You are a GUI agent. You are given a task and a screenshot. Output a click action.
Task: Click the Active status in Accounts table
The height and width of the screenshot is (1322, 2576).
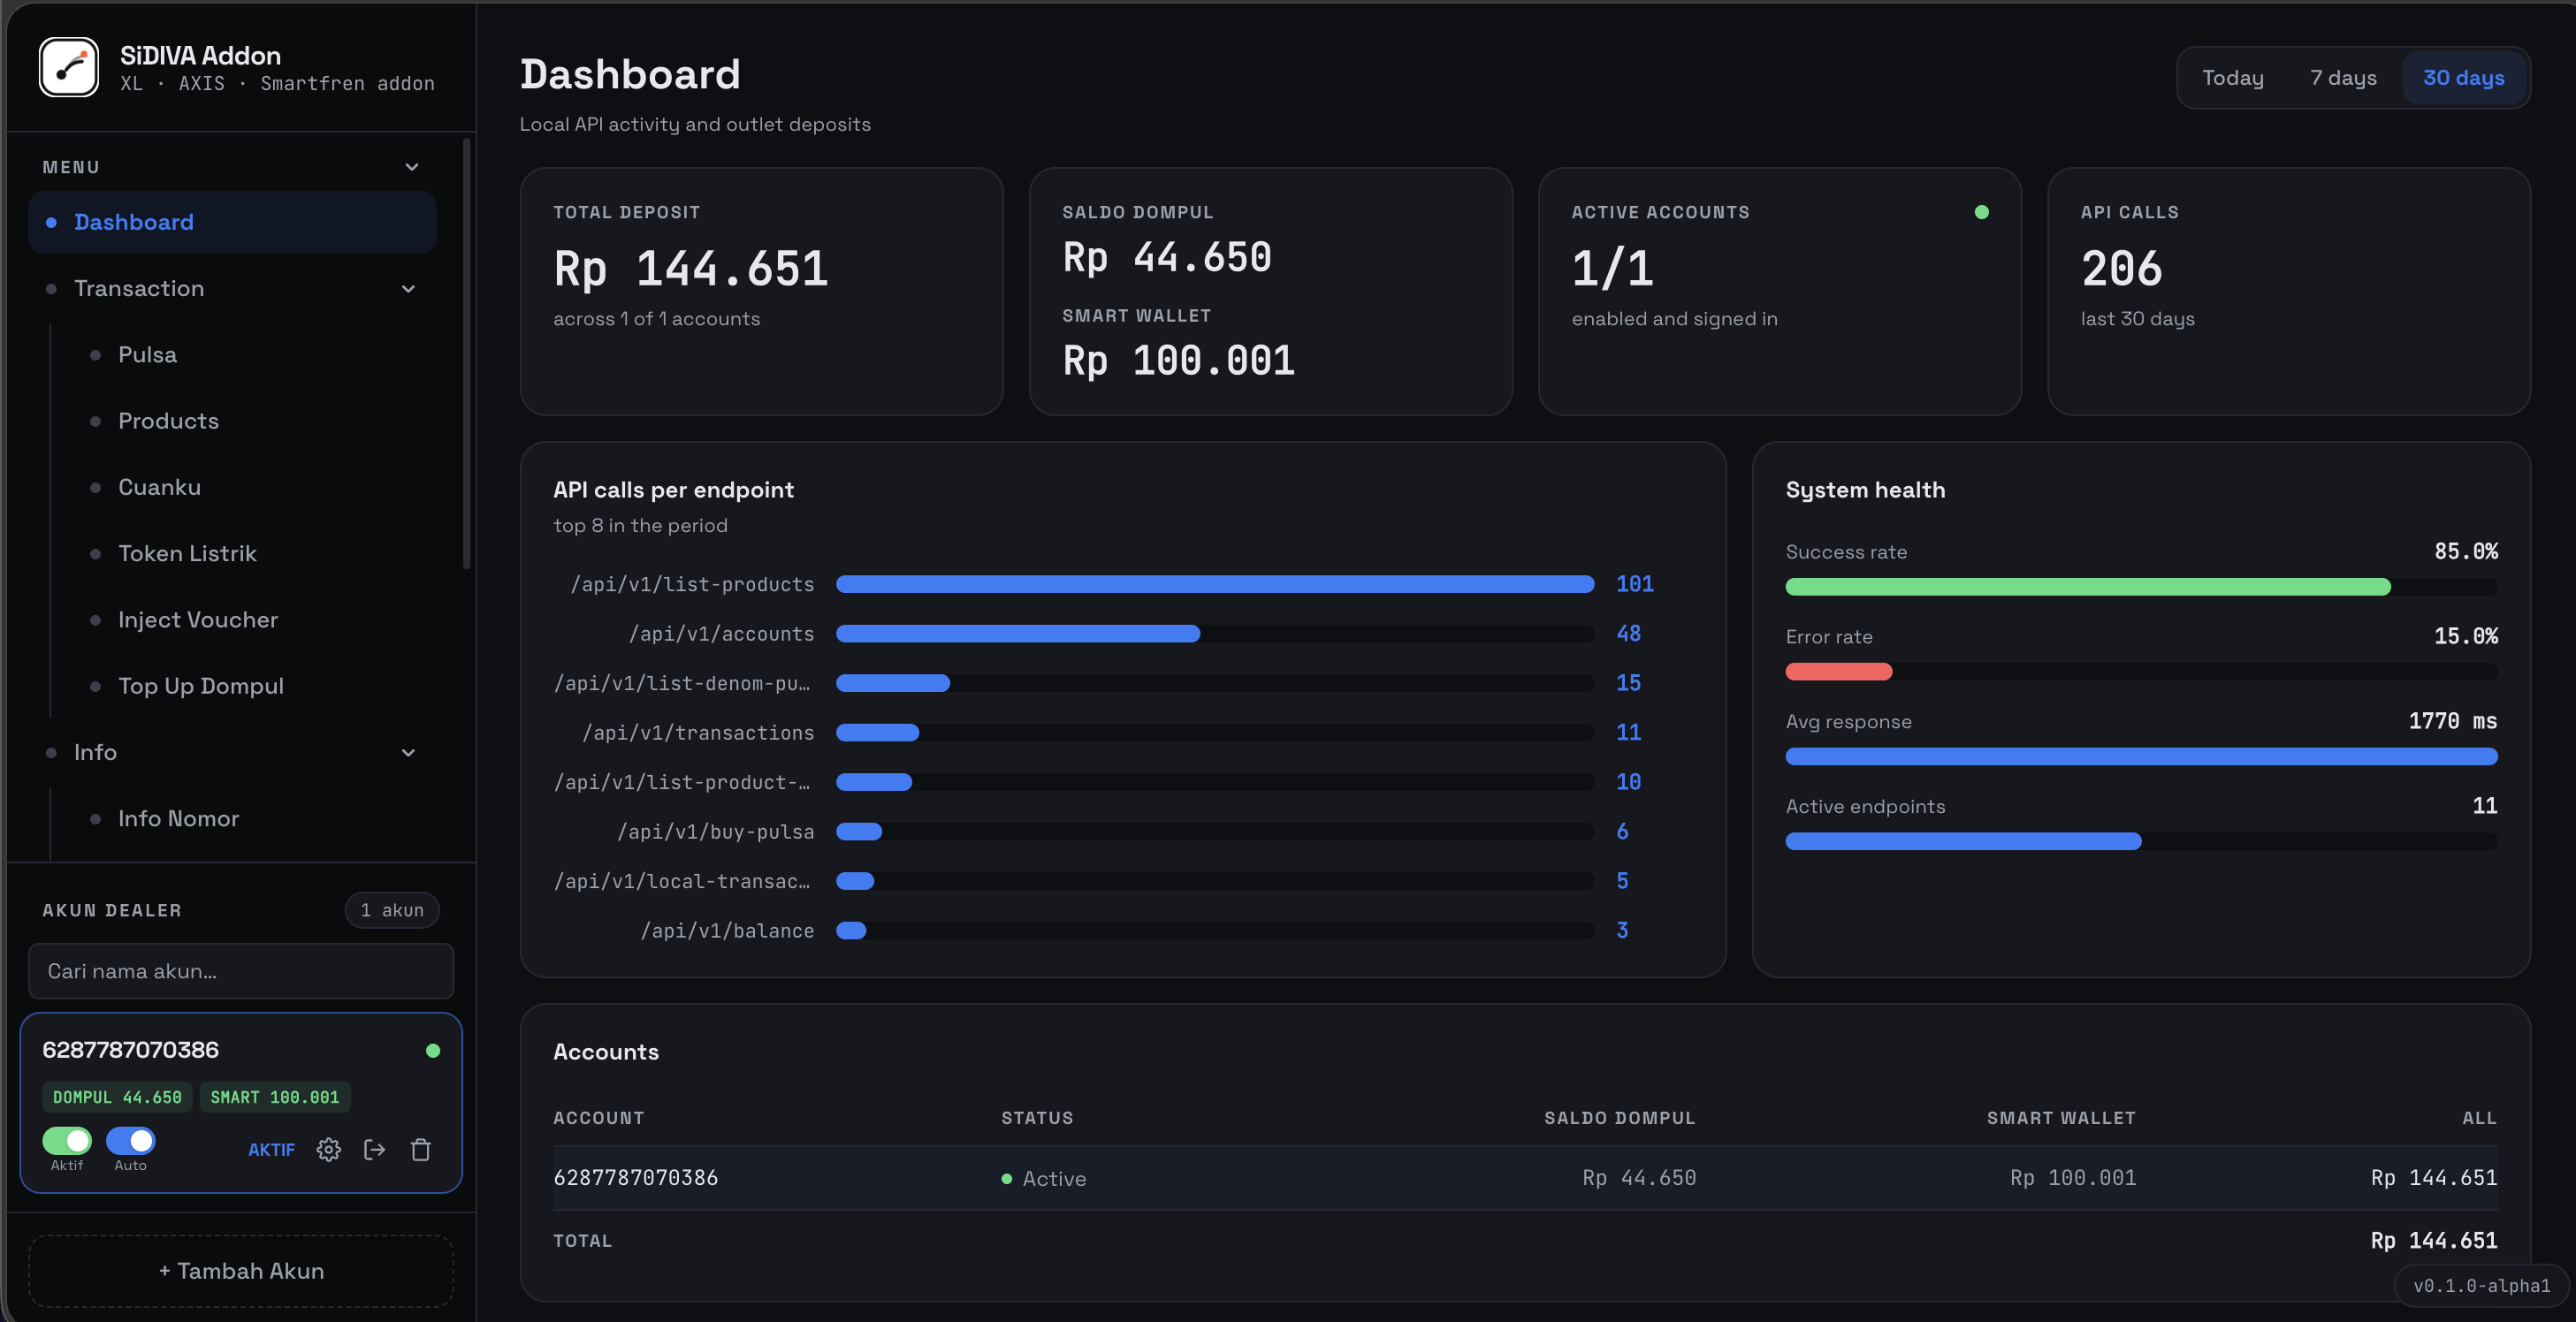pos(1044,1179)
